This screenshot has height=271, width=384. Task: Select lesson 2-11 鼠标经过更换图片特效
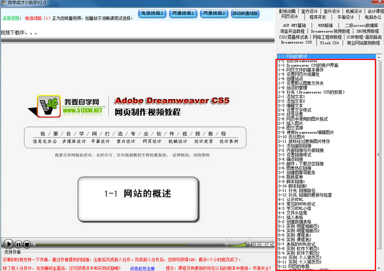point(327,141)
